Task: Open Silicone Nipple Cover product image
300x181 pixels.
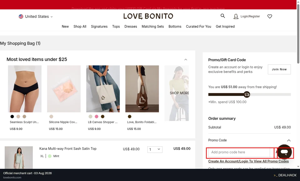Action: coord(64,89)
